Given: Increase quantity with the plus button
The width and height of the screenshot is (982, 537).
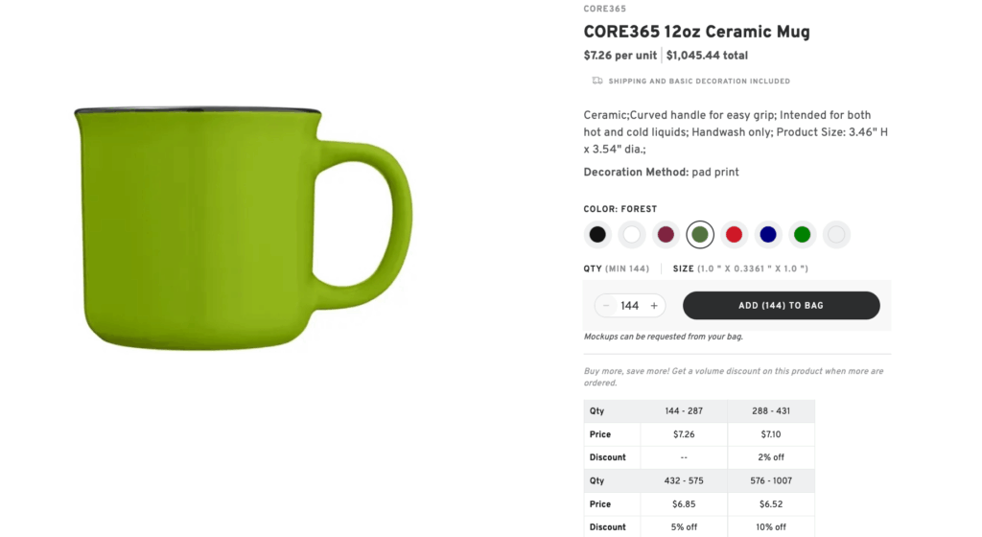Looking at the screenshot, I should point(654,306).
